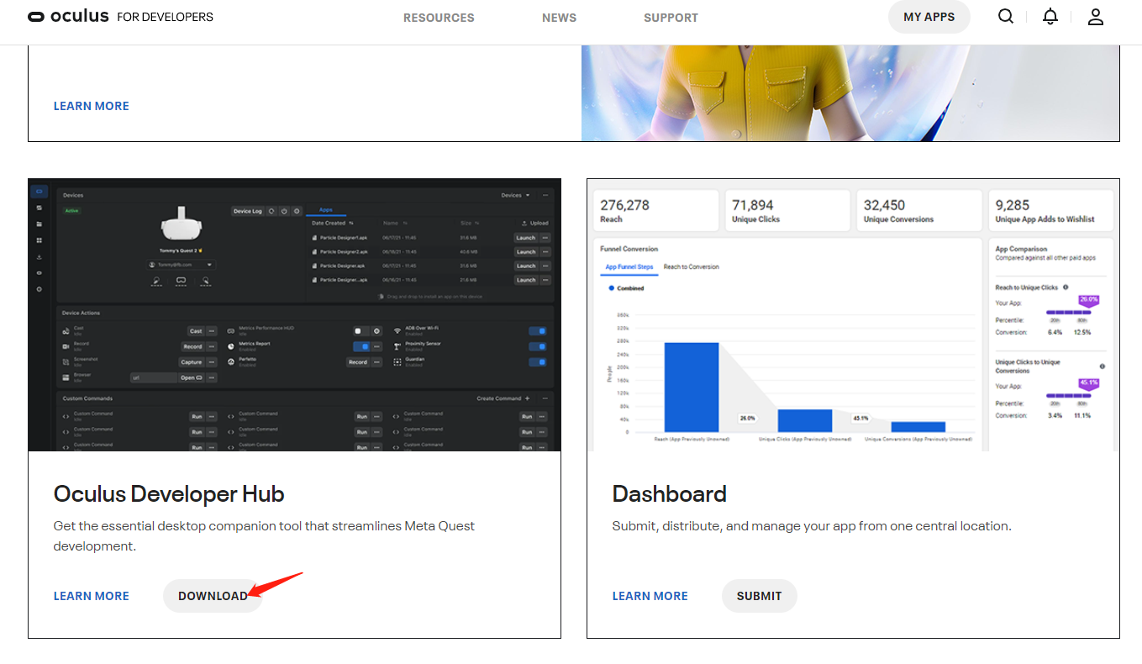Open the user account profile icon
The width and height of the screenshot is (1142, 664).
(x=1095, y=17)
